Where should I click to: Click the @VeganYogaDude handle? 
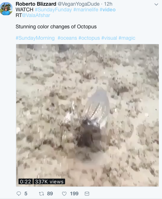click(79, 4)
